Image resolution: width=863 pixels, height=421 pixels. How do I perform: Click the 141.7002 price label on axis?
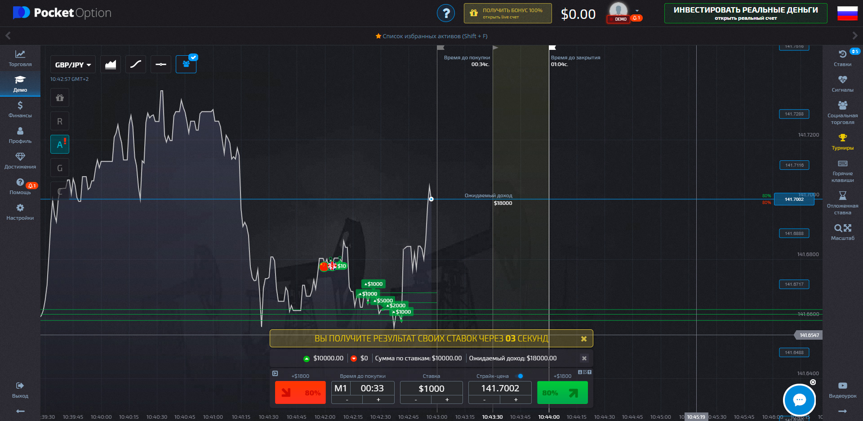(794, 199)
